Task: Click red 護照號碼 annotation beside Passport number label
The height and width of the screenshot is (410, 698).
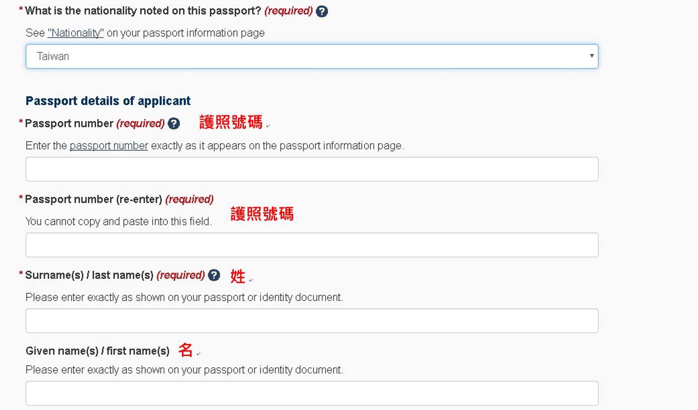Action: (x=231, y=123)
